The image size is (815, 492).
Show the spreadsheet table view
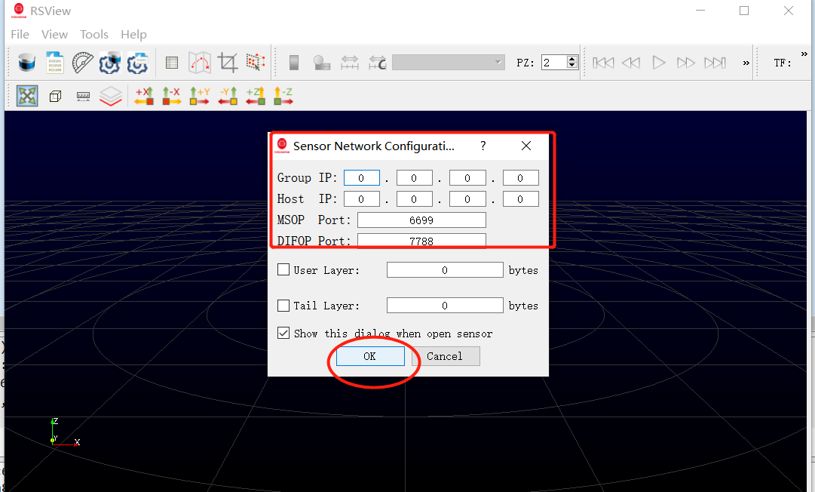pyautogui.click(x=172, y=63)
